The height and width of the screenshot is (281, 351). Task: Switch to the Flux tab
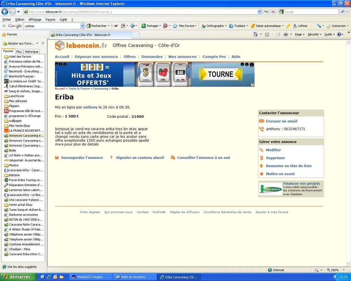[19, 51]
